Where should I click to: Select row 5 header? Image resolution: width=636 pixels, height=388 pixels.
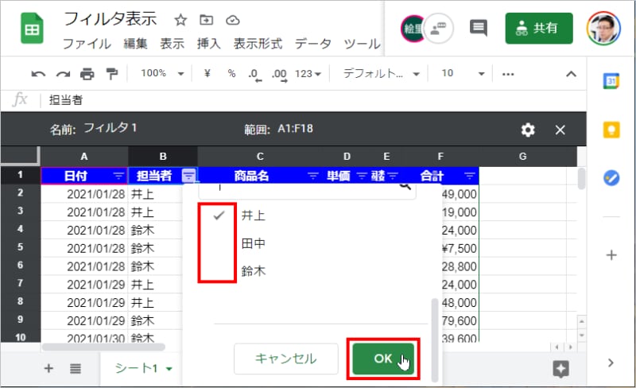pos(21,247)
